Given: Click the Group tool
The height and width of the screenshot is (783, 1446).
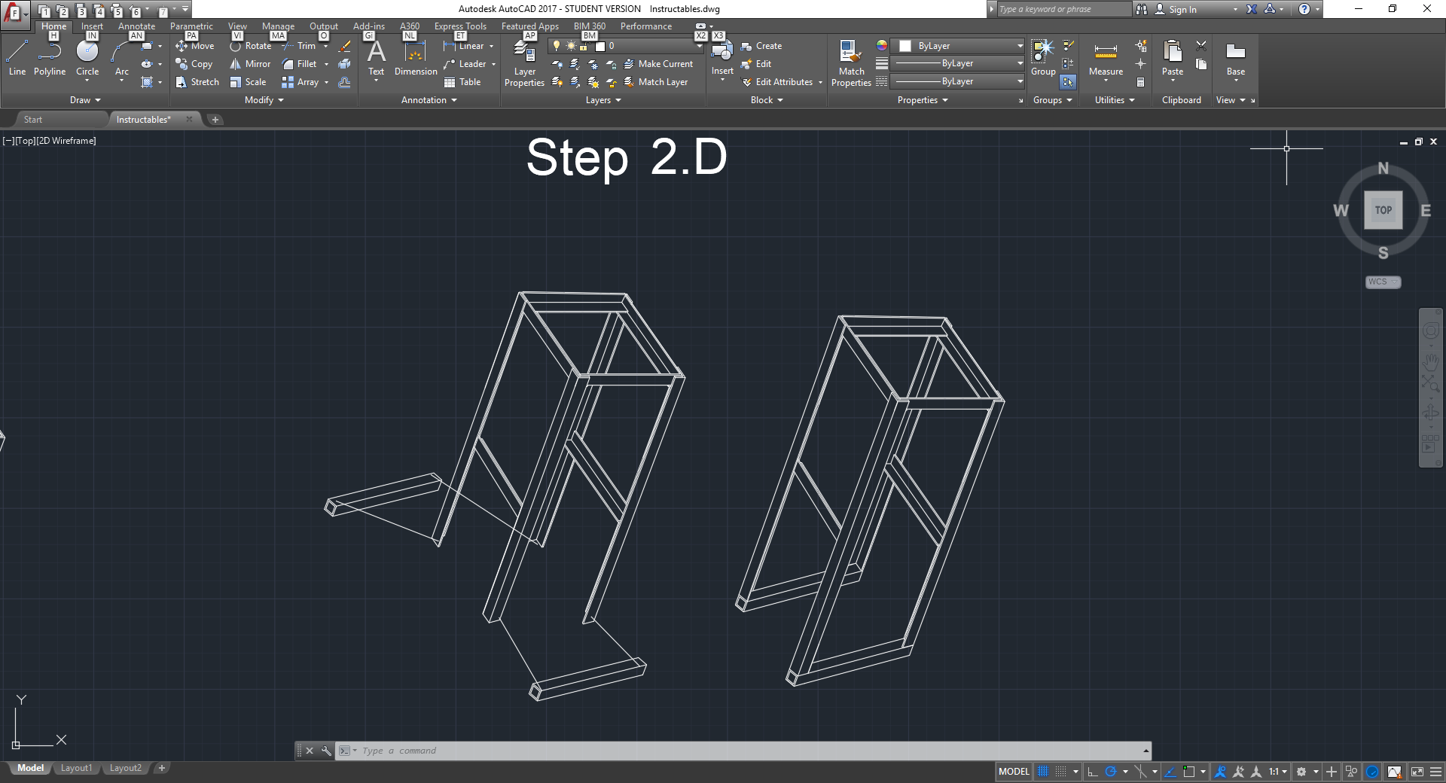Looking at the screenshot, I should click(1043, 58).
